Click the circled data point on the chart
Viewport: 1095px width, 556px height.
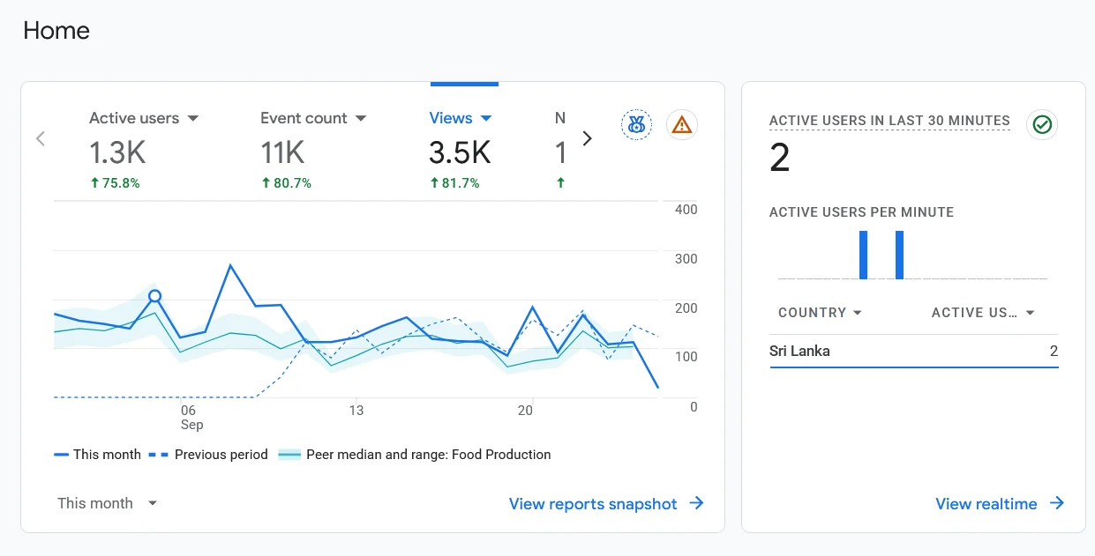click(155, 296)
